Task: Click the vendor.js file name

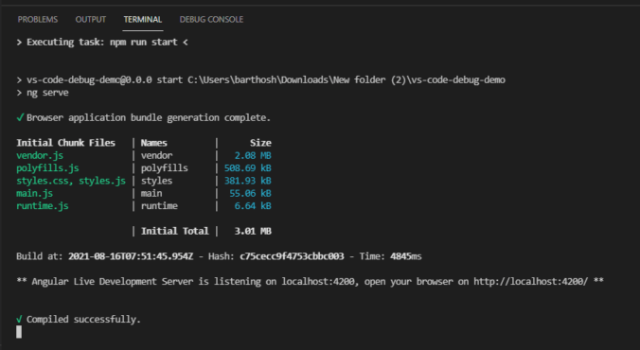Action: point(40,155)
